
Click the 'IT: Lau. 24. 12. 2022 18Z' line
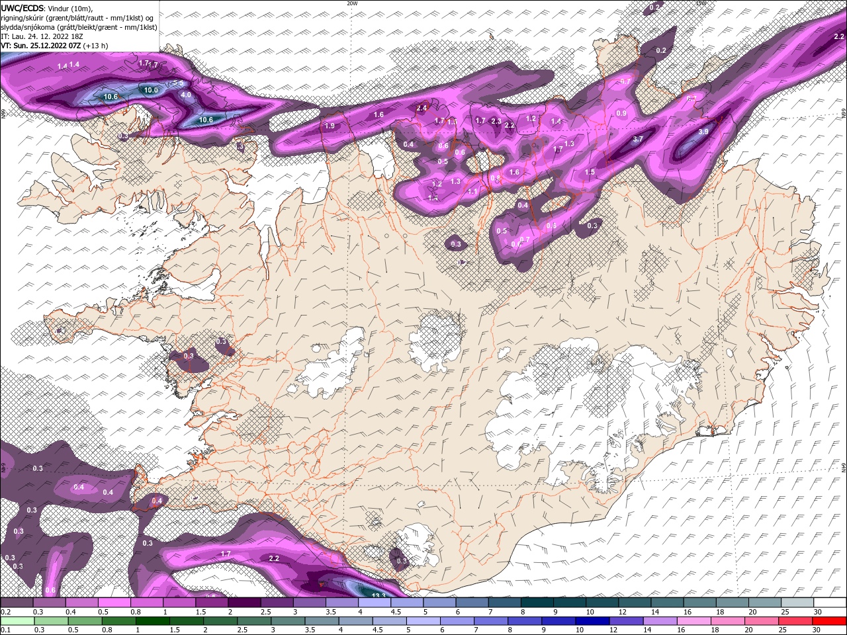pyautogui.click(x=41, y=36)
